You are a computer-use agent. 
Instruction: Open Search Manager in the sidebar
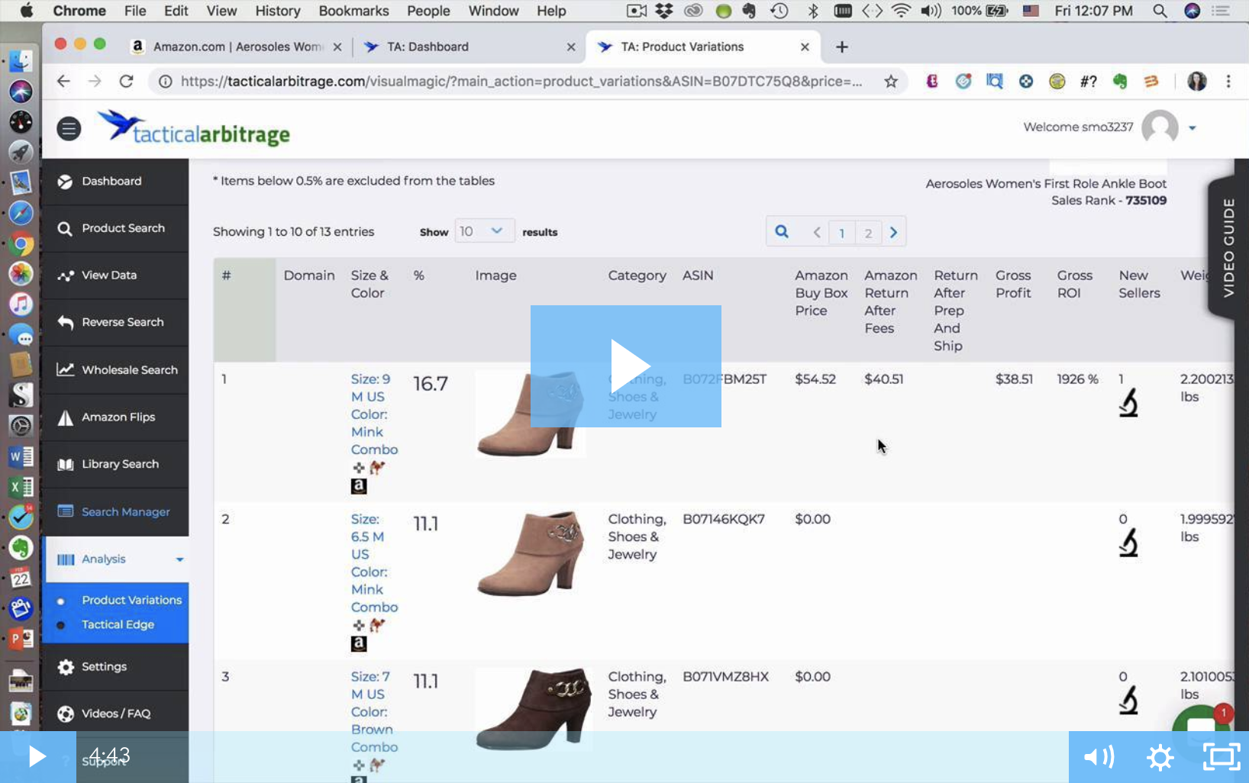115,511
